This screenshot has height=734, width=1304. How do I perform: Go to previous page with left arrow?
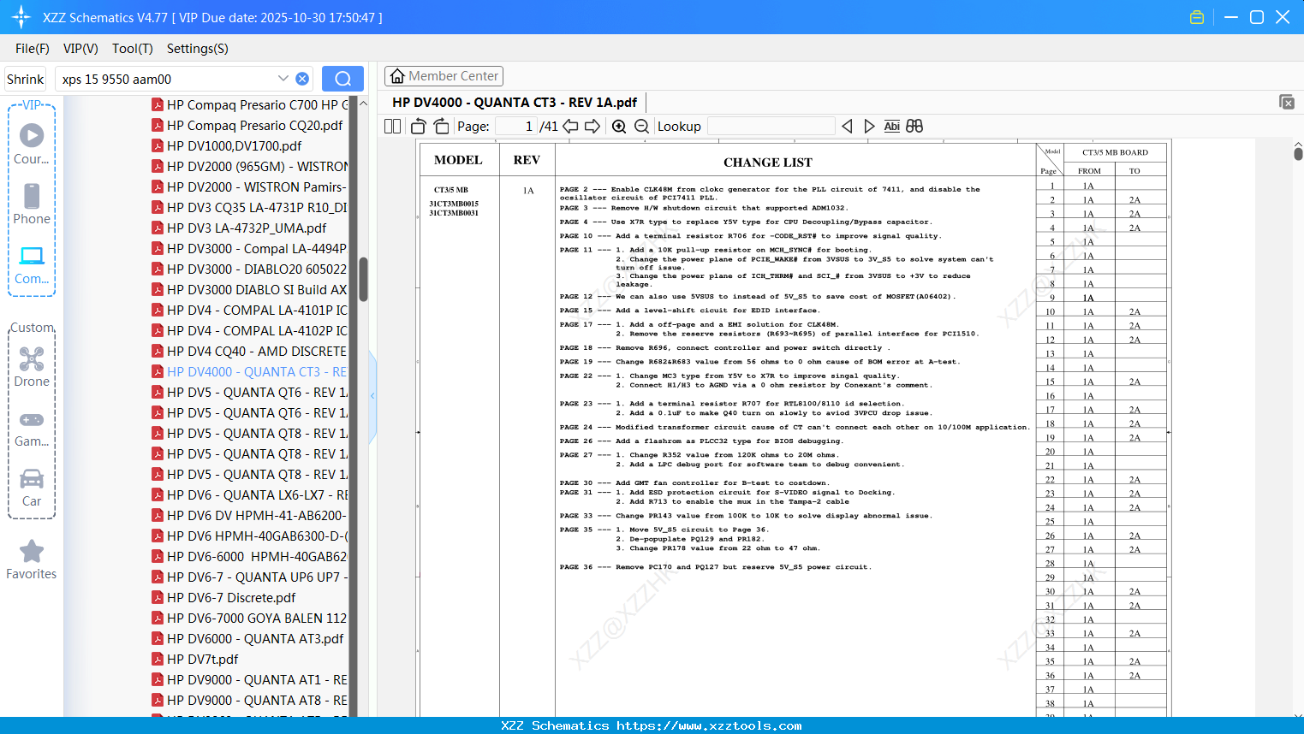point(570,126)
